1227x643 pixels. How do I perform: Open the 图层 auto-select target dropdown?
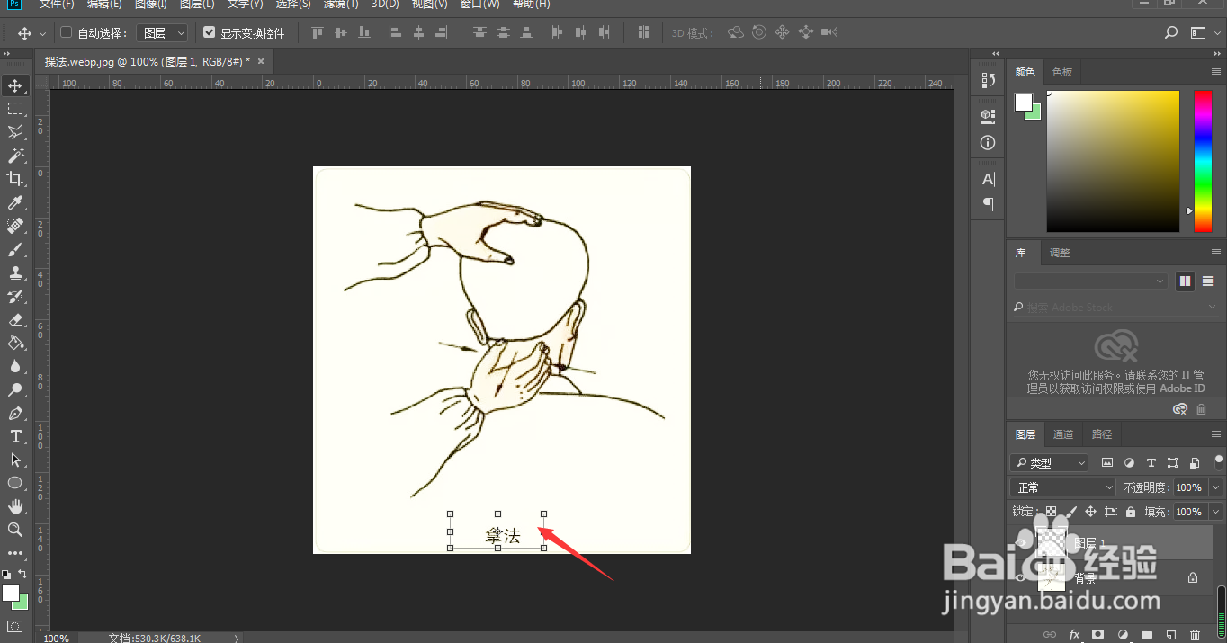pyautogui.click(x=162, y=33)
